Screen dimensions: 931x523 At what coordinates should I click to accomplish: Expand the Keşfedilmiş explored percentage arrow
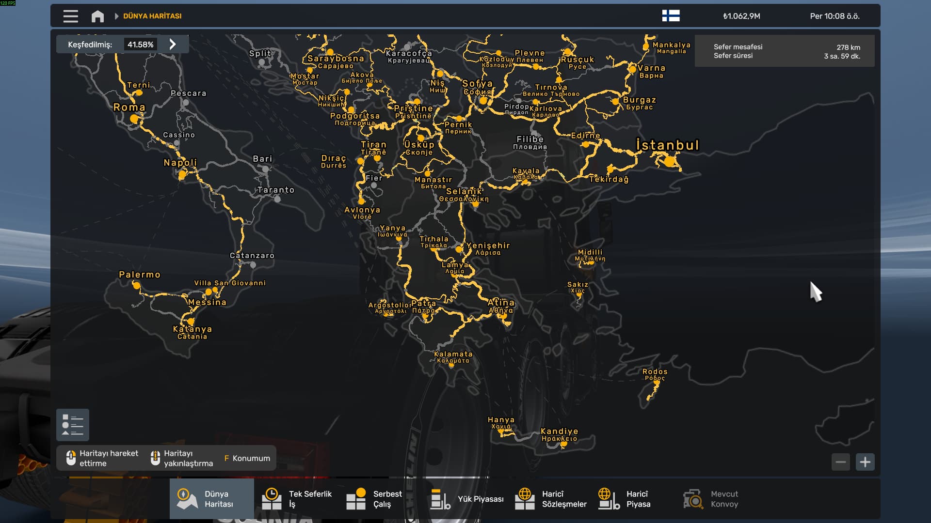click(x=173, y=45)
